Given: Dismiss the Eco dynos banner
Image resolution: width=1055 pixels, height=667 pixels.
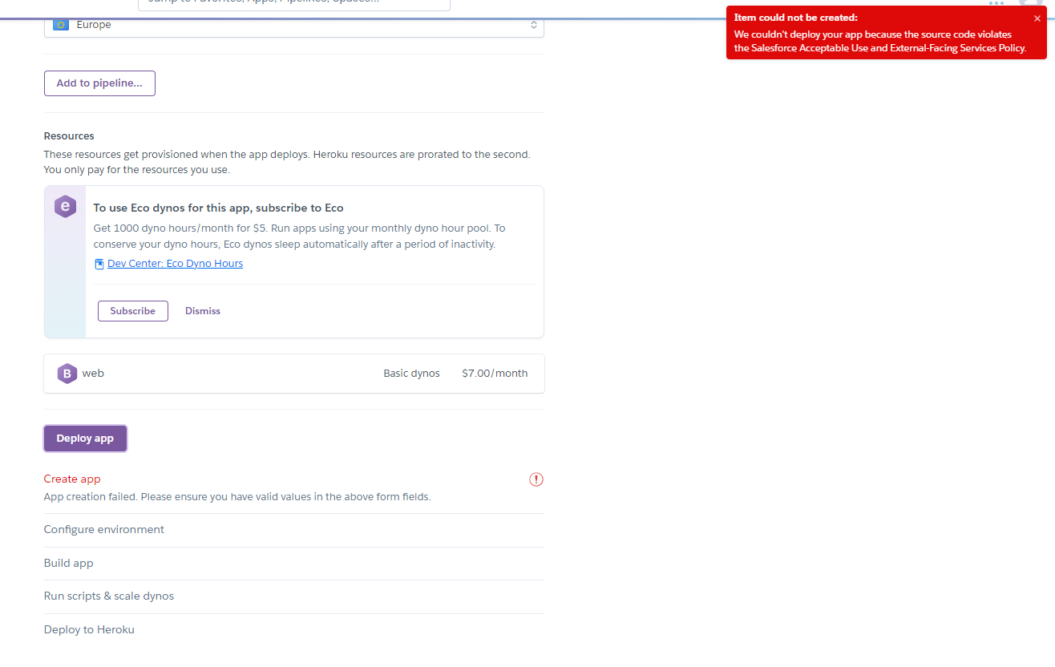Looking at the screenshot, I should click(x=202, y=310).
